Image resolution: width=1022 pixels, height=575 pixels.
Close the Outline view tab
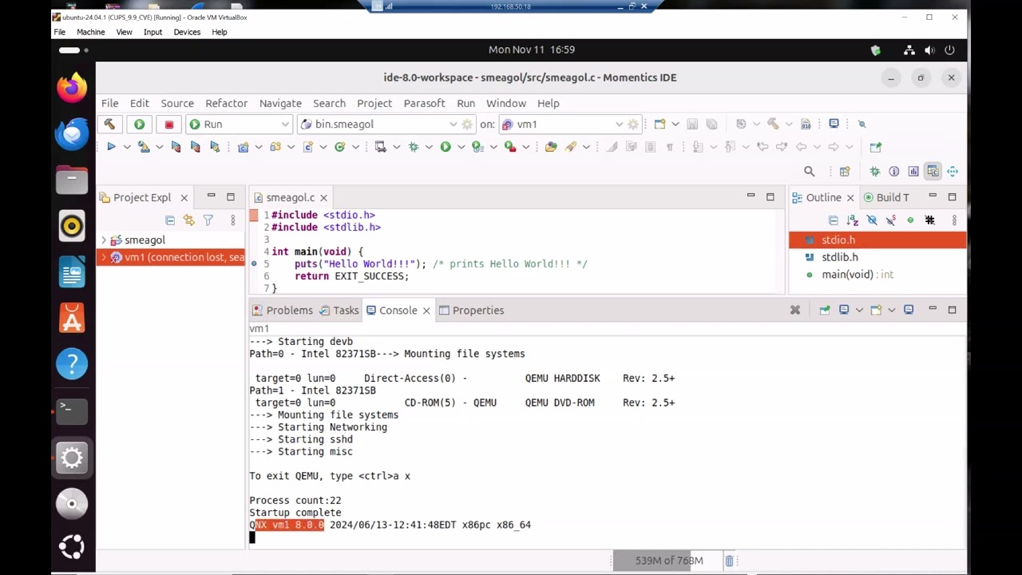tap(850, 197)
